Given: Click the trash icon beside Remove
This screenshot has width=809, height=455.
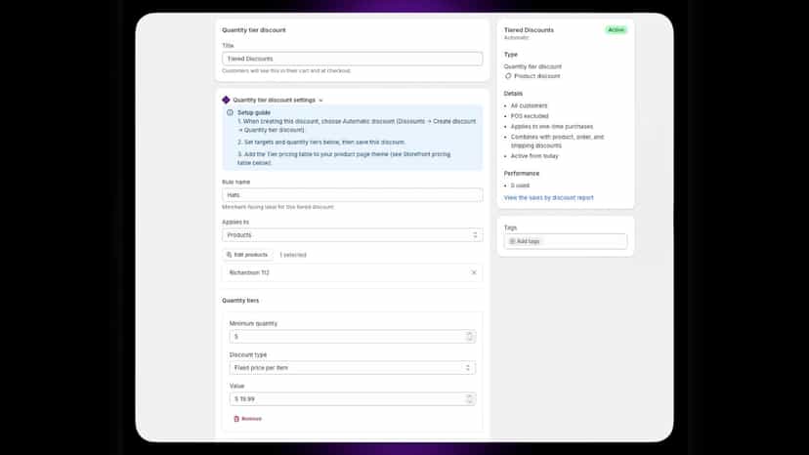Looking at the screenshot, I should click(x=236, y=419).
